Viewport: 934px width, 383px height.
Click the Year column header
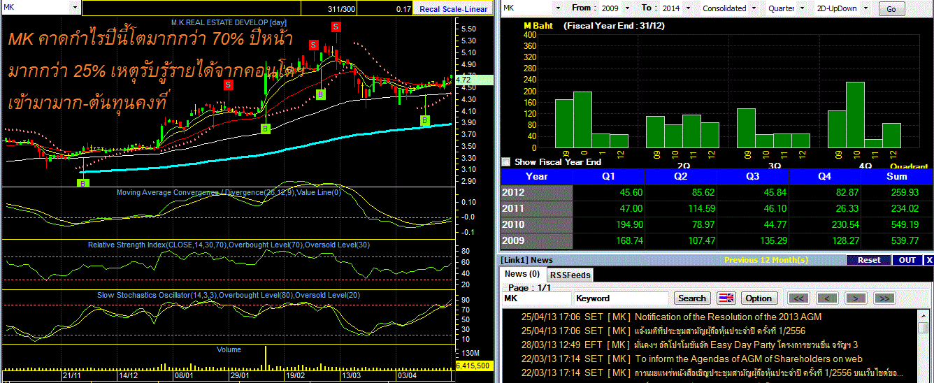click(x=537, y=177)
